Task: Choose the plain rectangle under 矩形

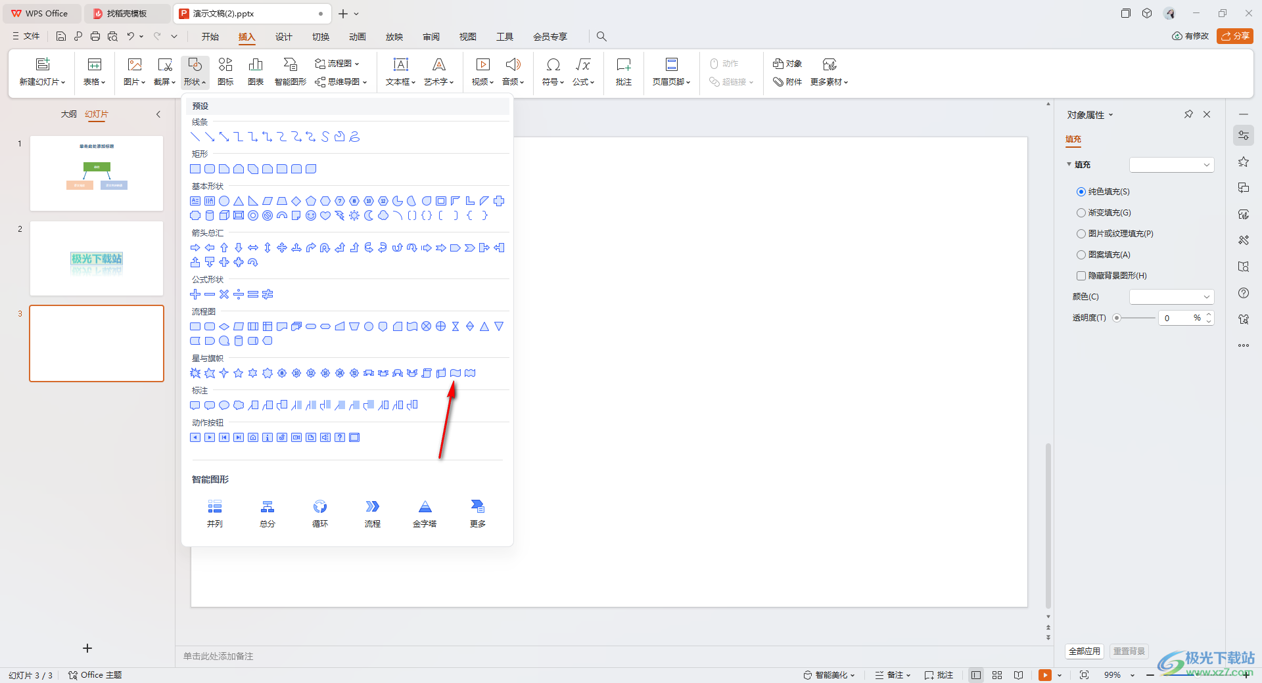Action: [x=195, y=169]
